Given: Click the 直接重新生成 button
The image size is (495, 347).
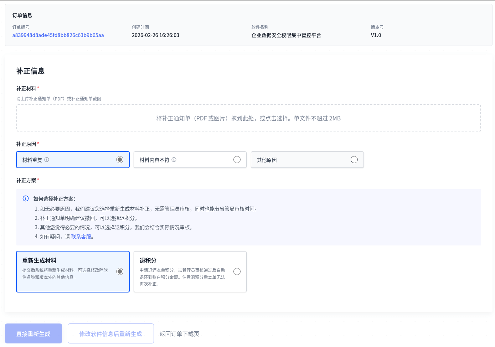Looking at the screenshot, I should [33, 333].
